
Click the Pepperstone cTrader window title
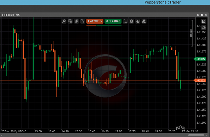pyautogui.click(x=163, y=2)
